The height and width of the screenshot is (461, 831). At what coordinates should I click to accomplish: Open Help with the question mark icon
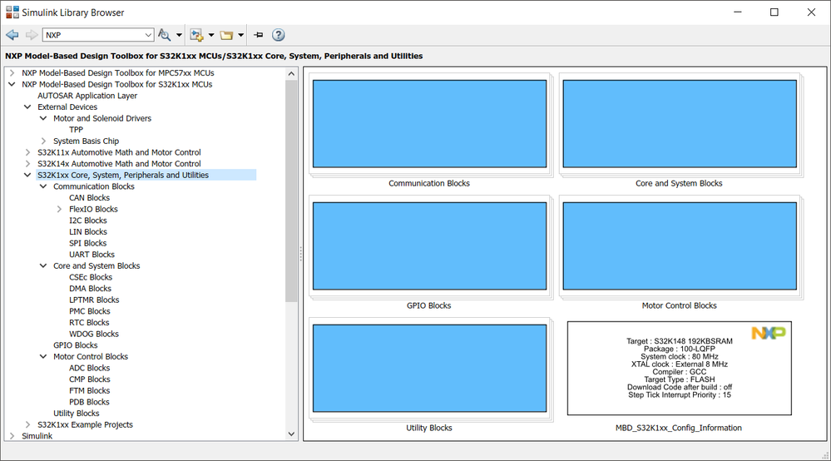278,35
